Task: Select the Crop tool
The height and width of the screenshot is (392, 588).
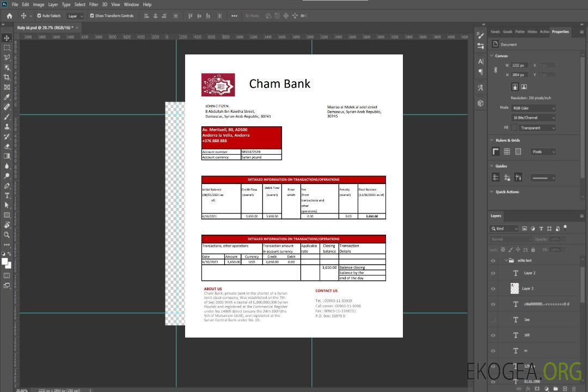Action: 7,77
